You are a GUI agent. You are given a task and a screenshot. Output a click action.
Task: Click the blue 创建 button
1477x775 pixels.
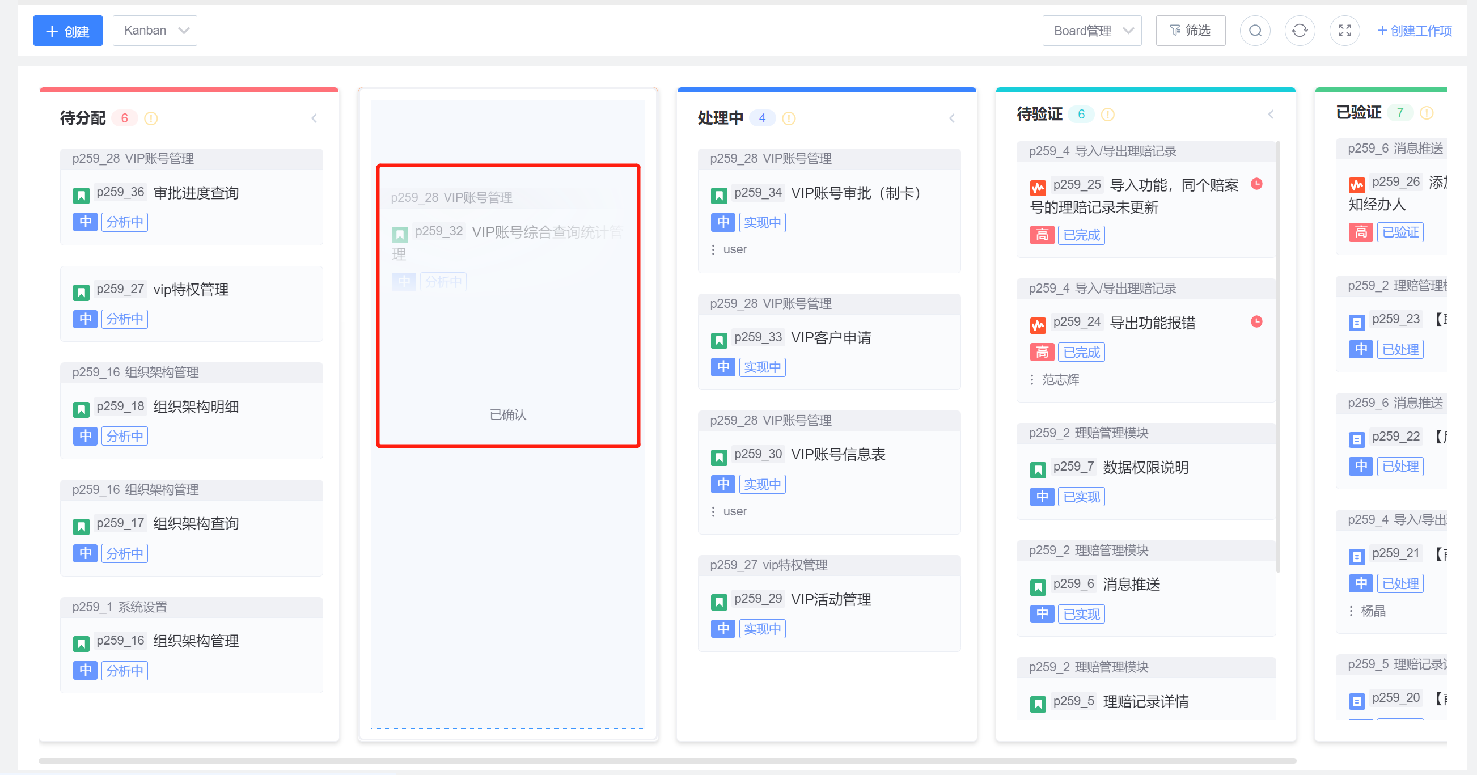point(67,31)
